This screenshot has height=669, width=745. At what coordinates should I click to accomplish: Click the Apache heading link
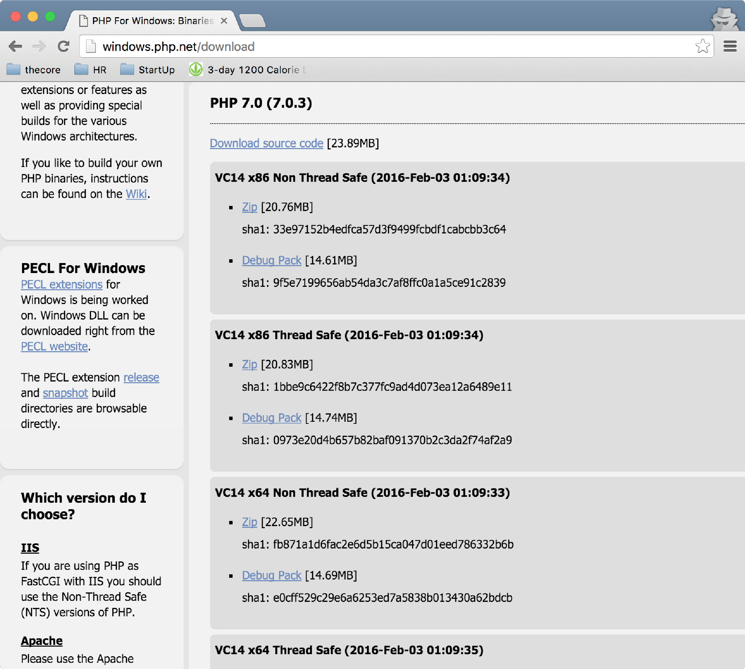tap(42, 641)
